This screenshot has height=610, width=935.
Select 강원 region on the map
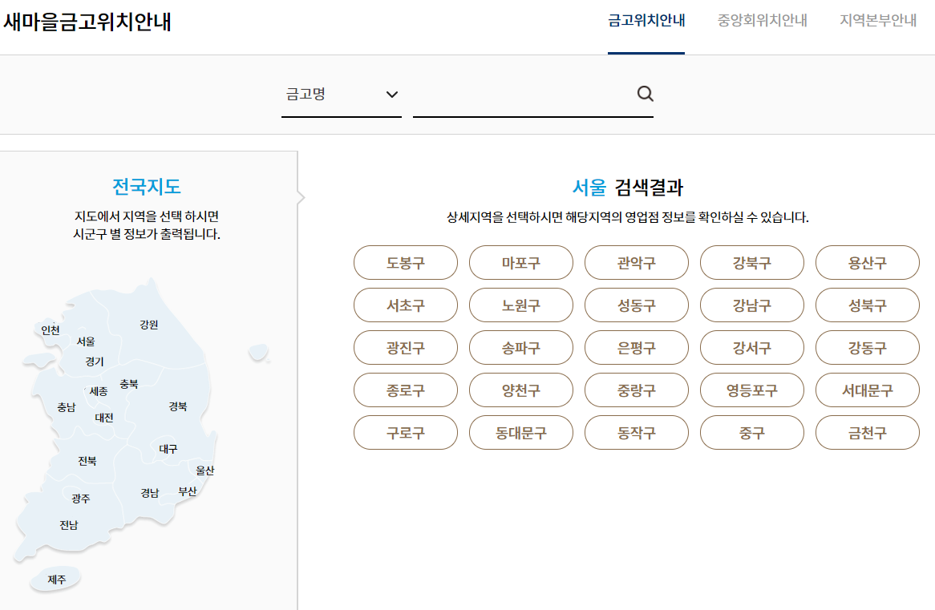point(149,325)
